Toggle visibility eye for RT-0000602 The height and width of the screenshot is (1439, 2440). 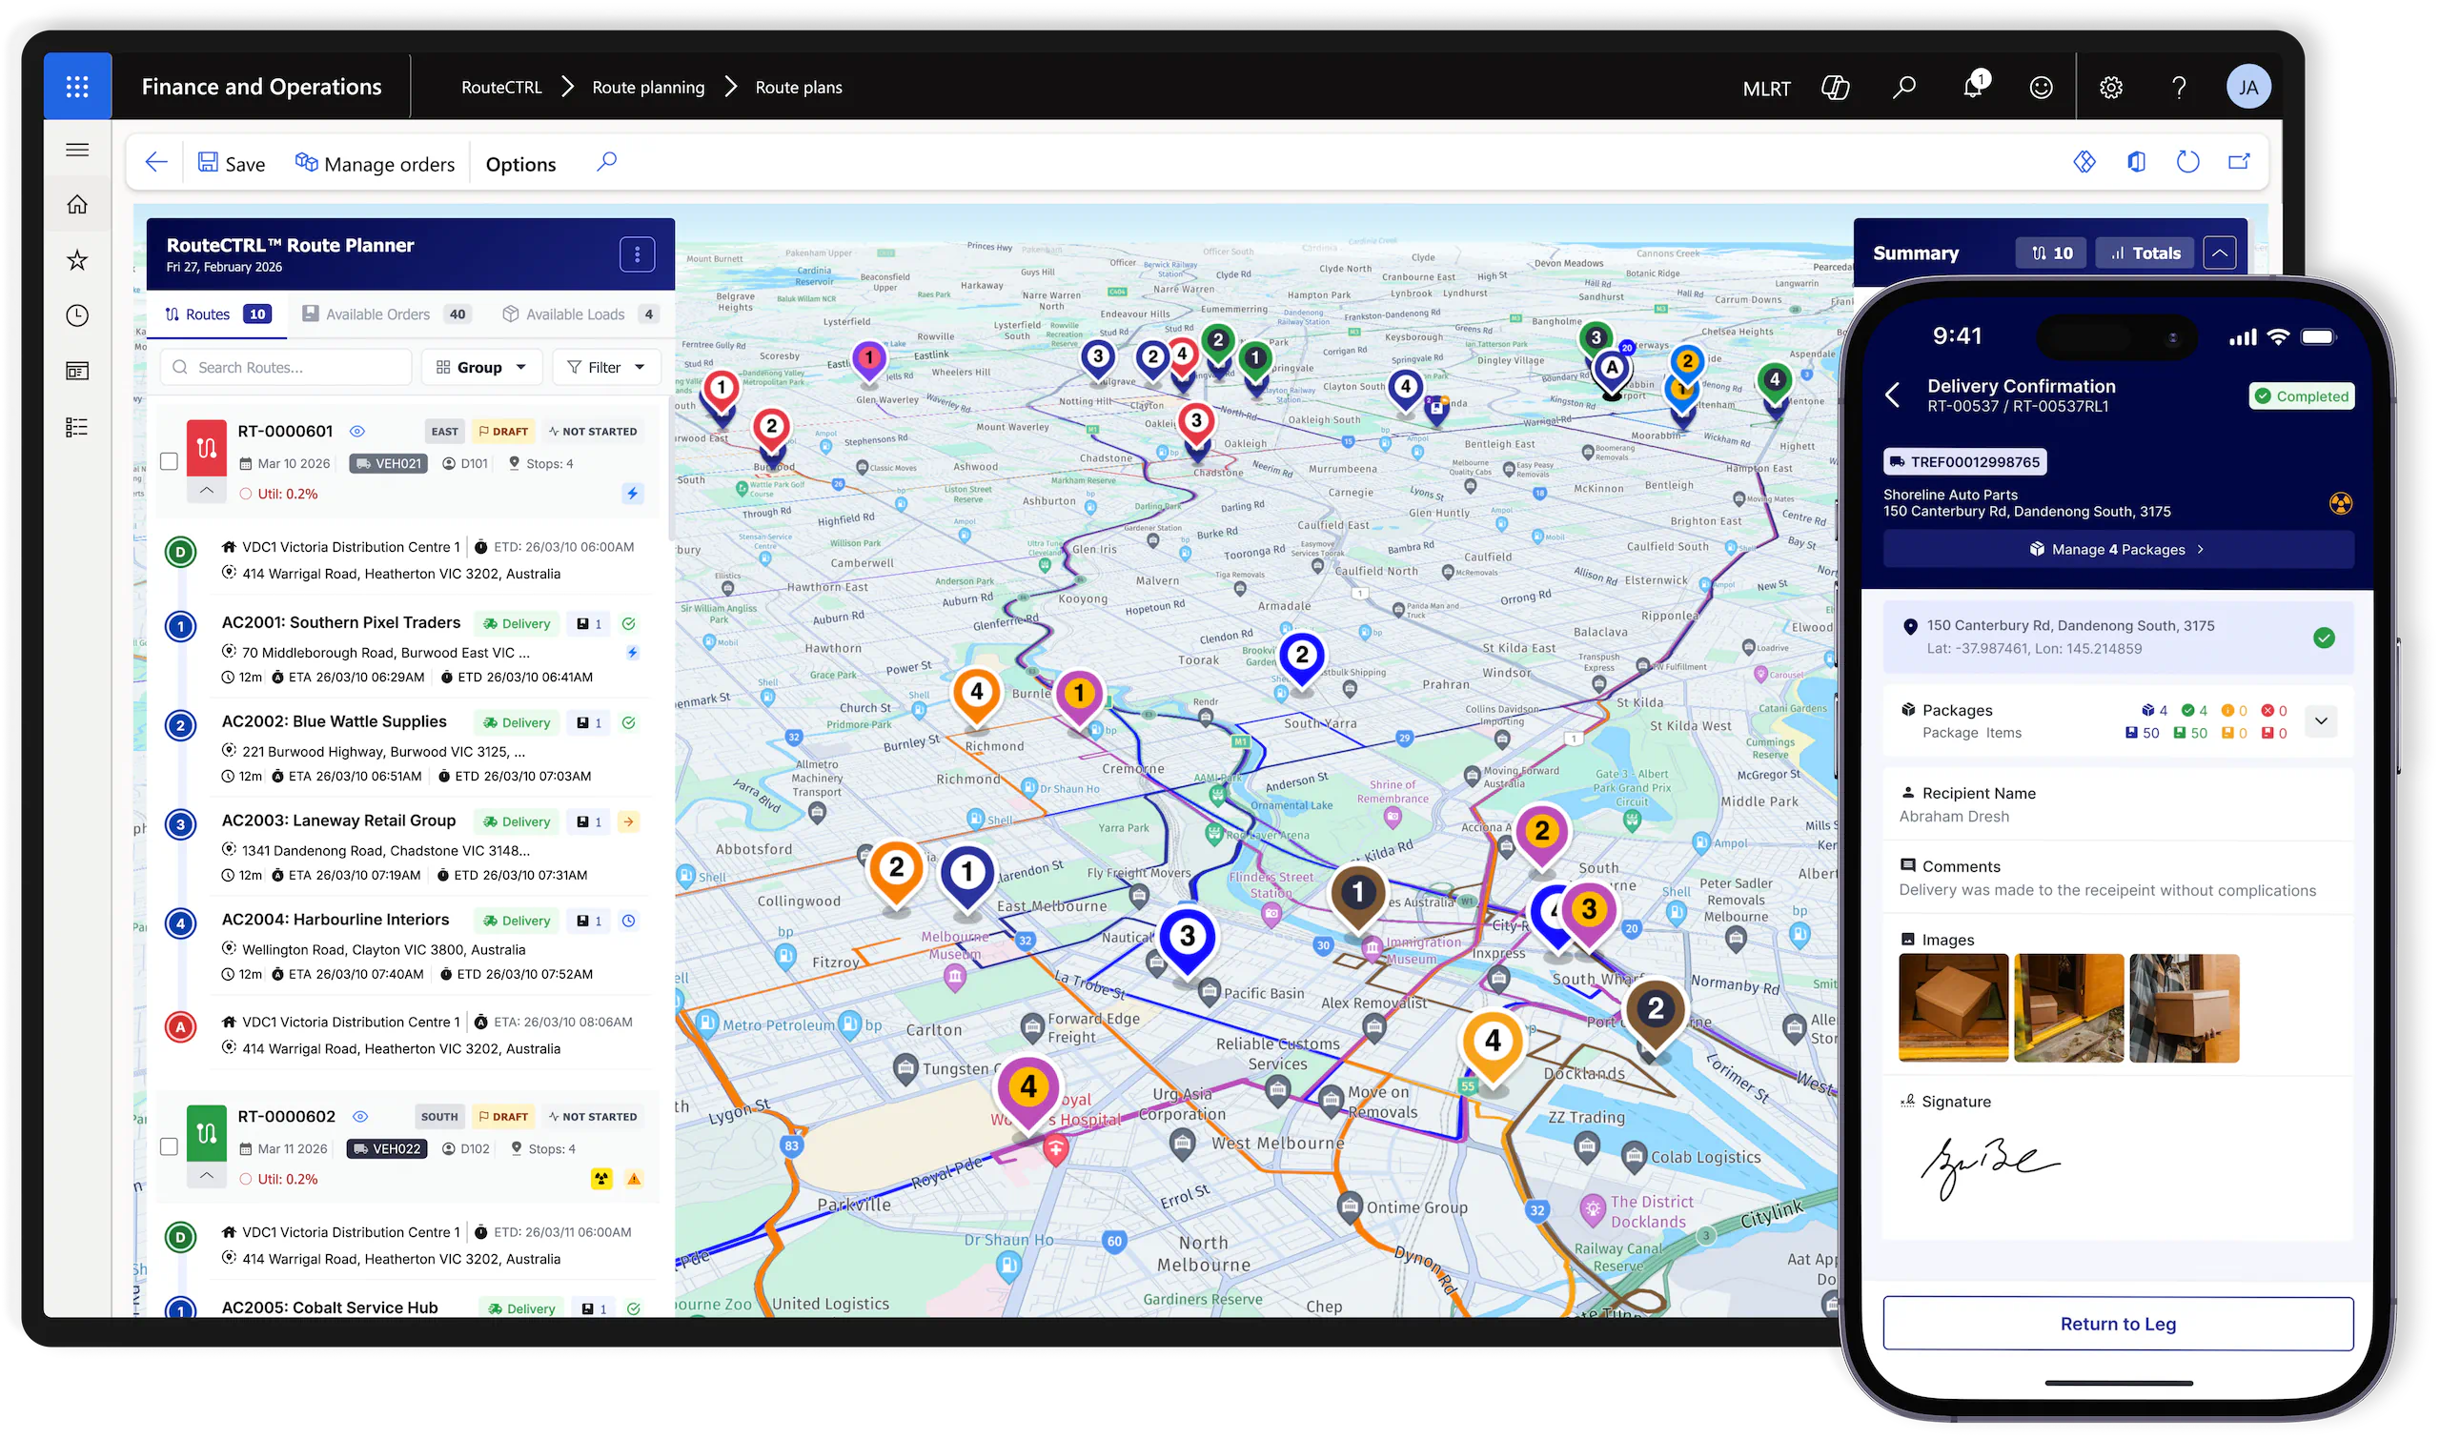click(x=359, y=1117)
